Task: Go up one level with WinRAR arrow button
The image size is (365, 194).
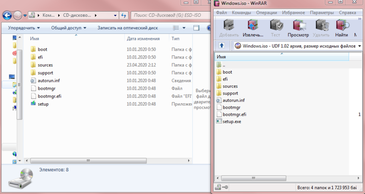Action: [x=221, y=45]
